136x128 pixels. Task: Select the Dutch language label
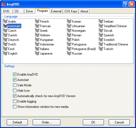(12, 44)
